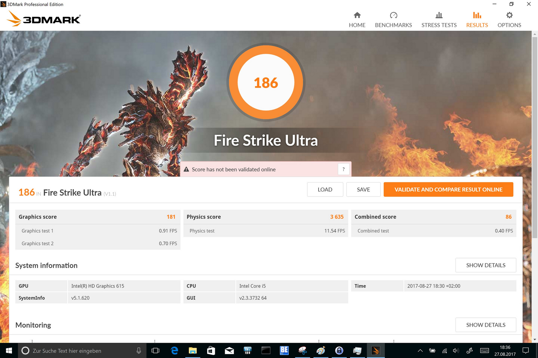The height and width of the screenshot is (358, 538).
Task: Switch to the STRESS TESTS tab
Action: (x=439, y=20)
